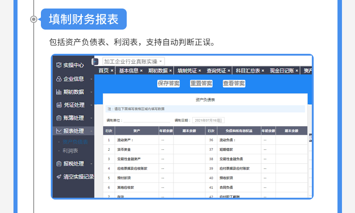Click the 账簿处理 sidebar icon
This screenshot has width=355, height=213.
58,118
